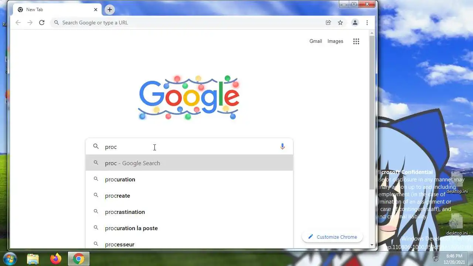Click network tray icon
Screen dimensions: 473x266
(436, 259)
